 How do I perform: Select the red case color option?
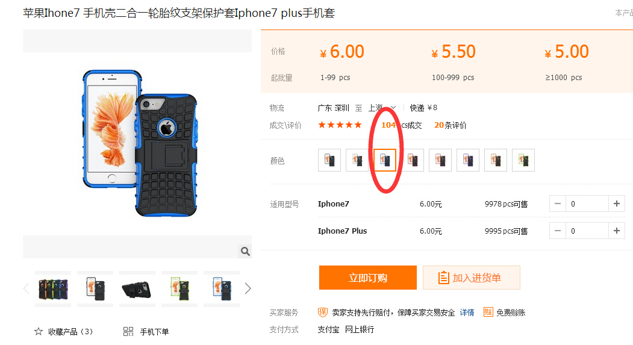[413, 160]
